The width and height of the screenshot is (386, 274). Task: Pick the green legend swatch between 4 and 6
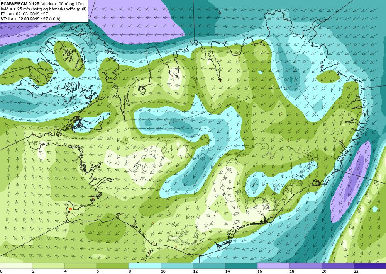[80, 265]
